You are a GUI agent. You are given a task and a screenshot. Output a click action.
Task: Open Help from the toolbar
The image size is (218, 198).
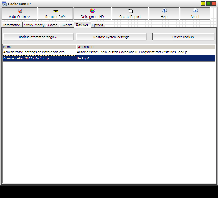click(164, 14)
